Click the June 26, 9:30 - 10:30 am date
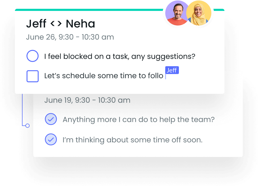The height and width of the screenshot is (186, 264). (70, 37)
